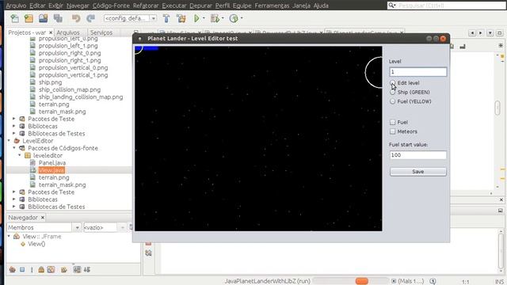Collapse the LevelEditor project node
The width and height of the screenshot is (507, 285).
click(9, 141)
